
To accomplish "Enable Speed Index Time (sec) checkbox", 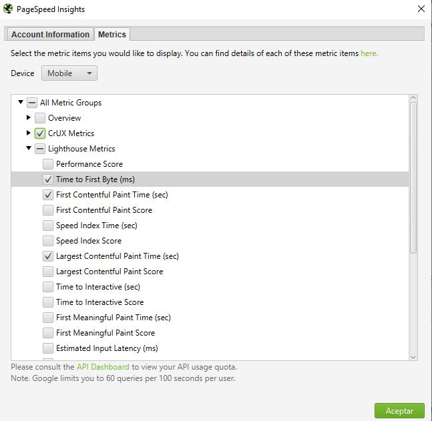I will point(48,226).
